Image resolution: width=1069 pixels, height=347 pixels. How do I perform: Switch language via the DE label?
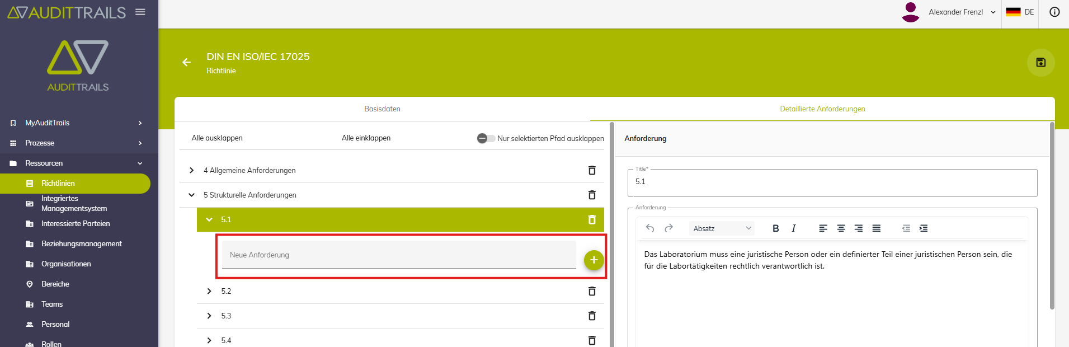(x=1029, y=12)
